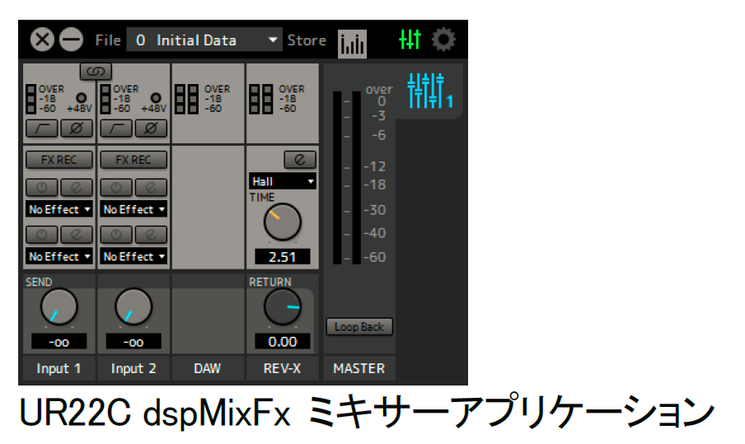The width and height of the screenshot is (745, 444).
Task: Click Store to save the scene
Action: 307,40
